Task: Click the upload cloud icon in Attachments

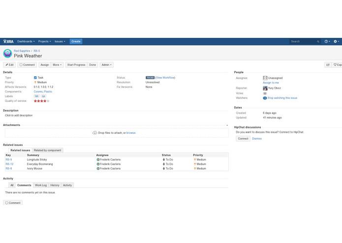Action: click(x=94, y=133)
